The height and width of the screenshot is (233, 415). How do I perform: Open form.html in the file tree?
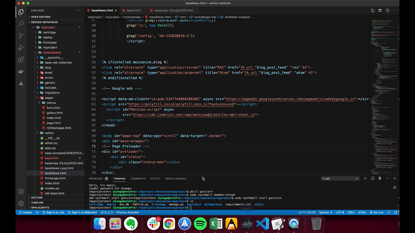pyautogui.click(x=53, y=108)
